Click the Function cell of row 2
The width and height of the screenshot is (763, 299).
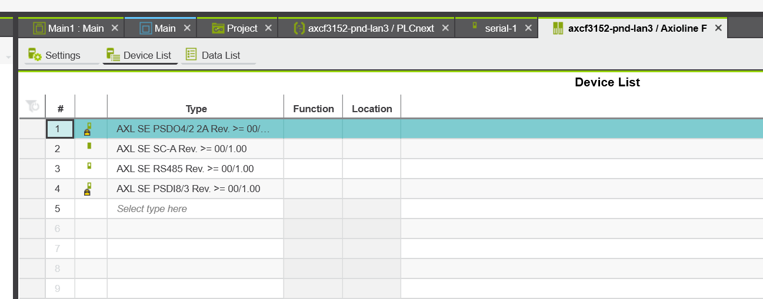pyautogui.click(x=314, y=149)
